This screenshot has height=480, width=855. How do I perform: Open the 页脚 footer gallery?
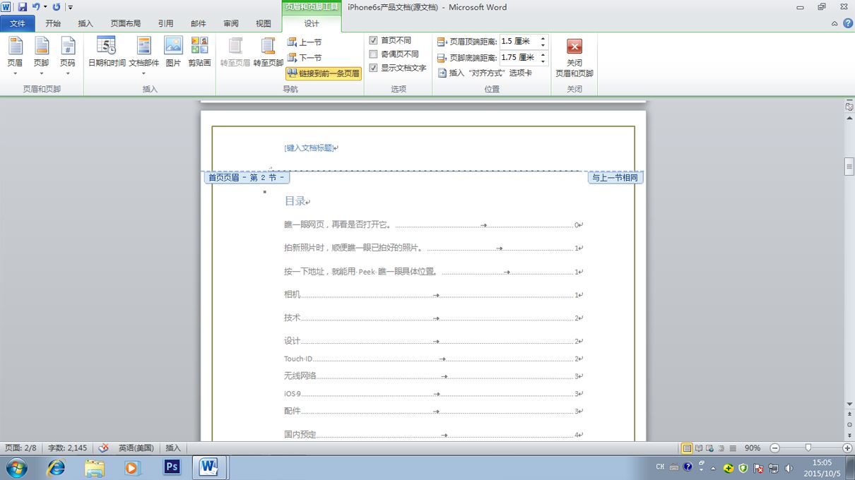click(41, 55)
